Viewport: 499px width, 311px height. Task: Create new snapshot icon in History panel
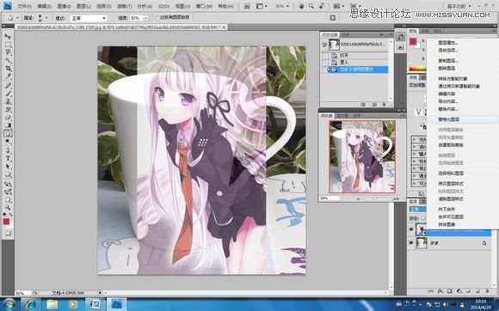(x=374, y=104)
